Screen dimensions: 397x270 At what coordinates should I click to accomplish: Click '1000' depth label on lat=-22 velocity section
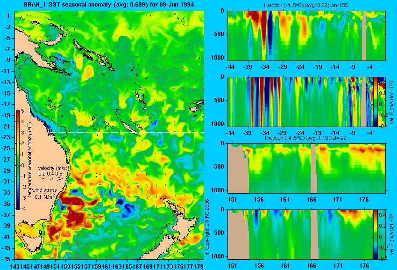click(218, 256)
